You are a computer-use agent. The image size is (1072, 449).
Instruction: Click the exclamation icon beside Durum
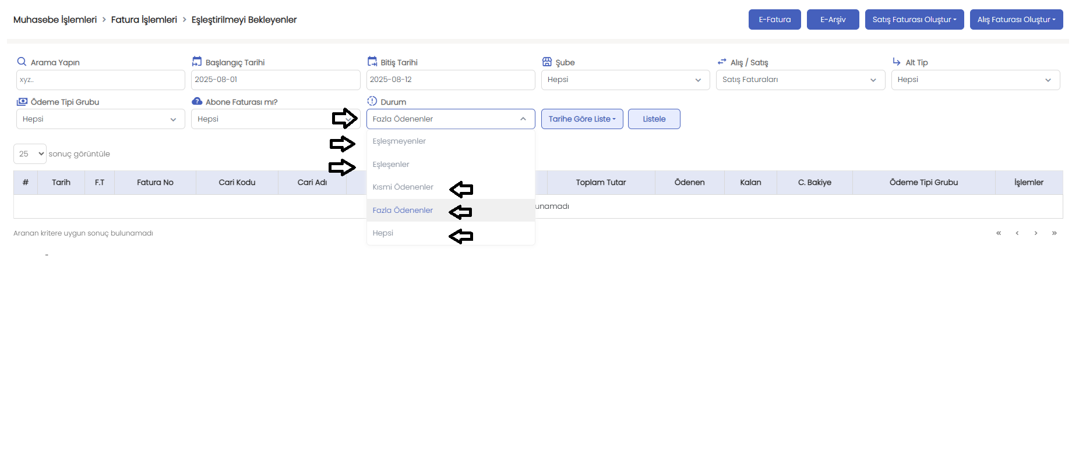click(372, 101)
